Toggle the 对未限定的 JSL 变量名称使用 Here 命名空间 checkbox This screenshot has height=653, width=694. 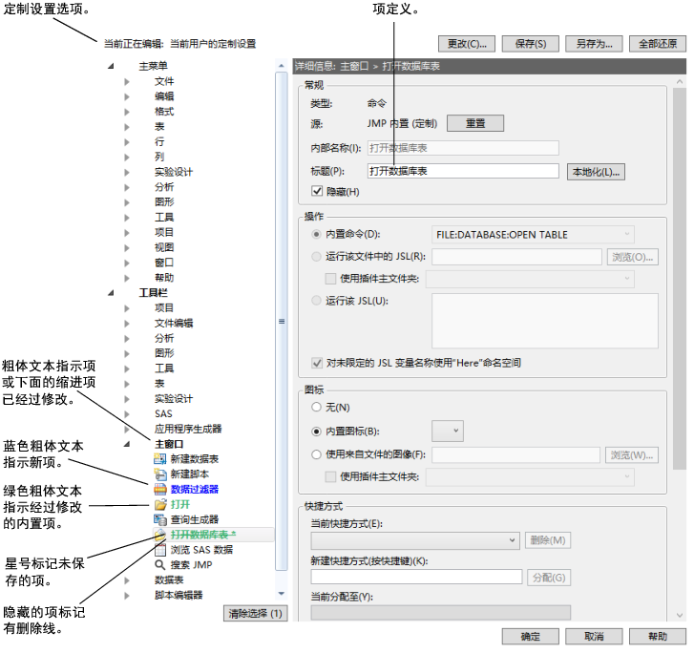tap(317, 363)
